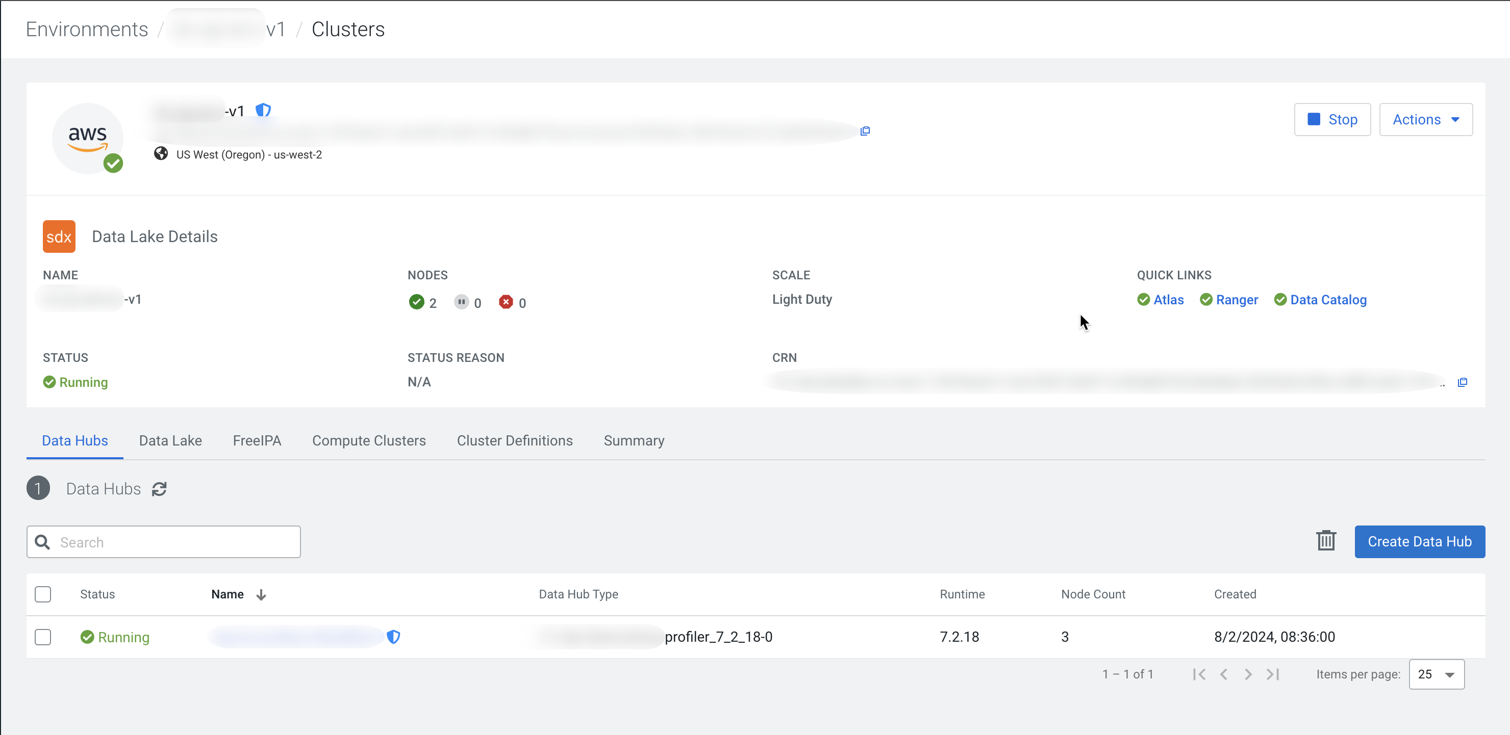Jump to the last results page

point(1273,674)
